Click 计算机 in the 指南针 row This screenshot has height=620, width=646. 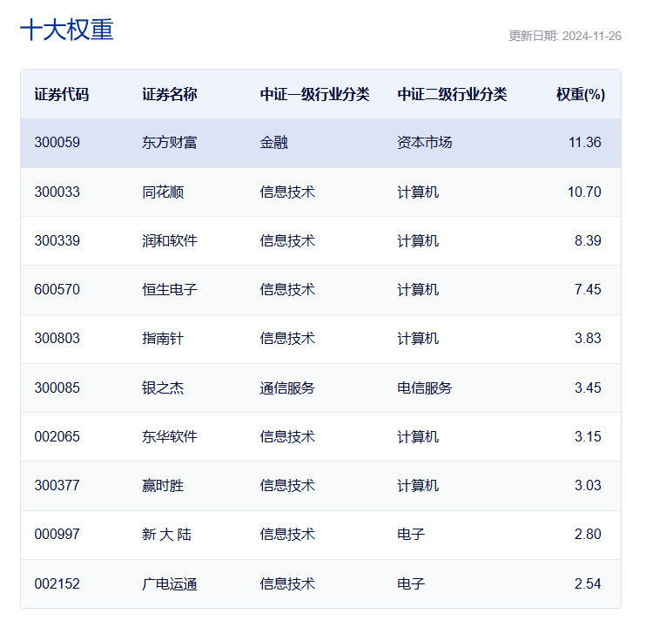tap(418, 339)
